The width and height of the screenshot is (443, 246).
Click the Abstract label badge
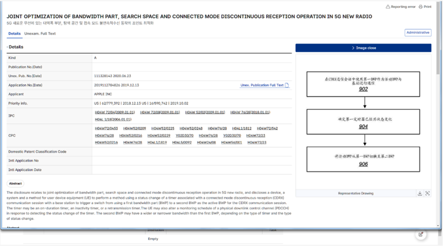tap(16, 183)
